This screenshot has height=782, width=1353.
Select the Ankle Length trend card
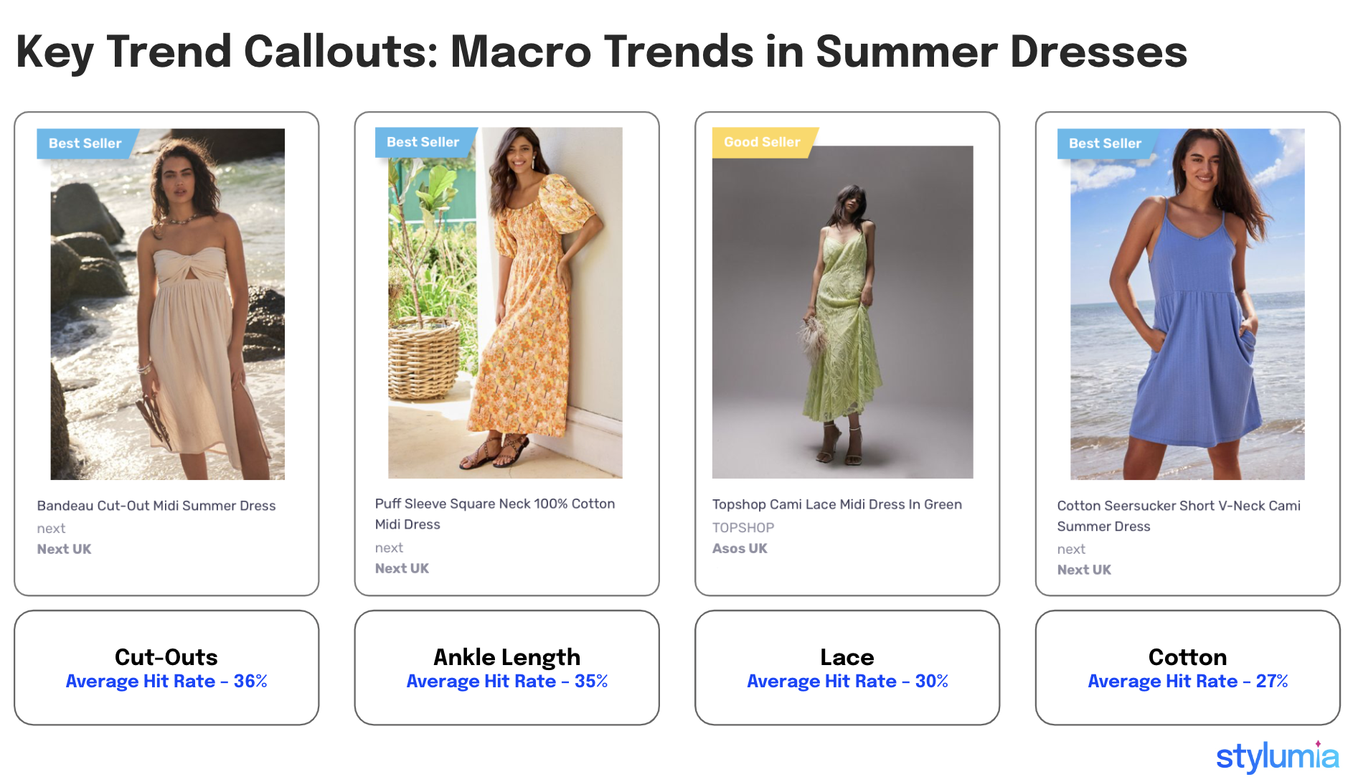pyautogui.click(x=506, y=667)
